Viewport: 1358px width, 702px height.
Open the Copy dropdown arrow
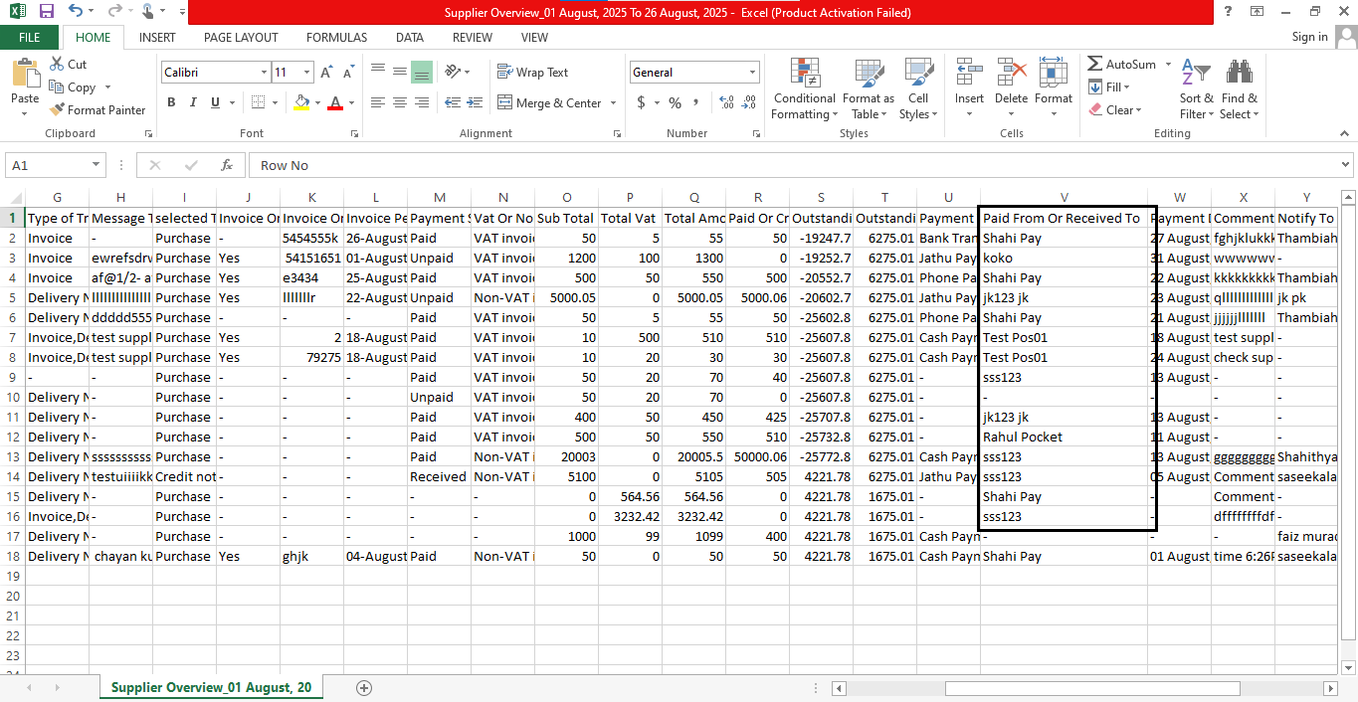point(107,88)
